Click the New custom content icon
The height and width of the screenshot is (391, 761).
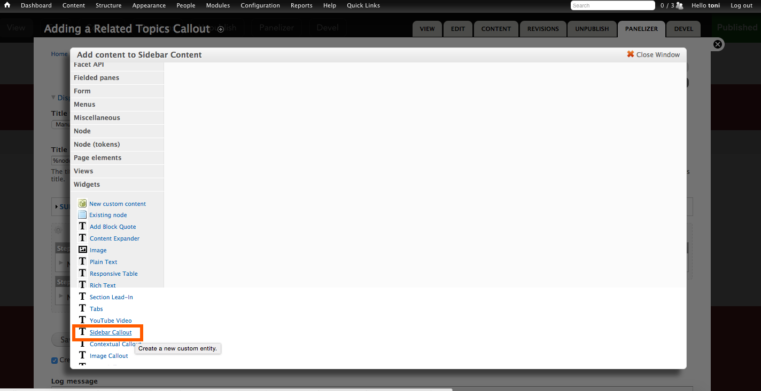coord(82,203)
